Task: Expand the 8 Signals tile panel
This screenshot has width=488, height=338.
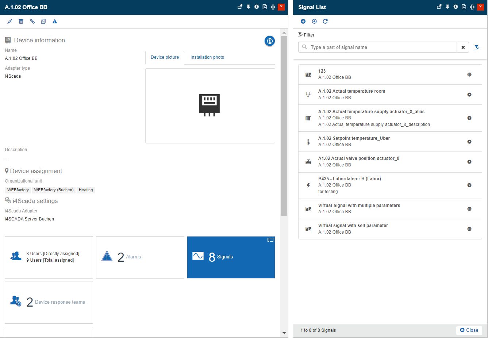Action: pyautogui.click(x=270, y=240)
